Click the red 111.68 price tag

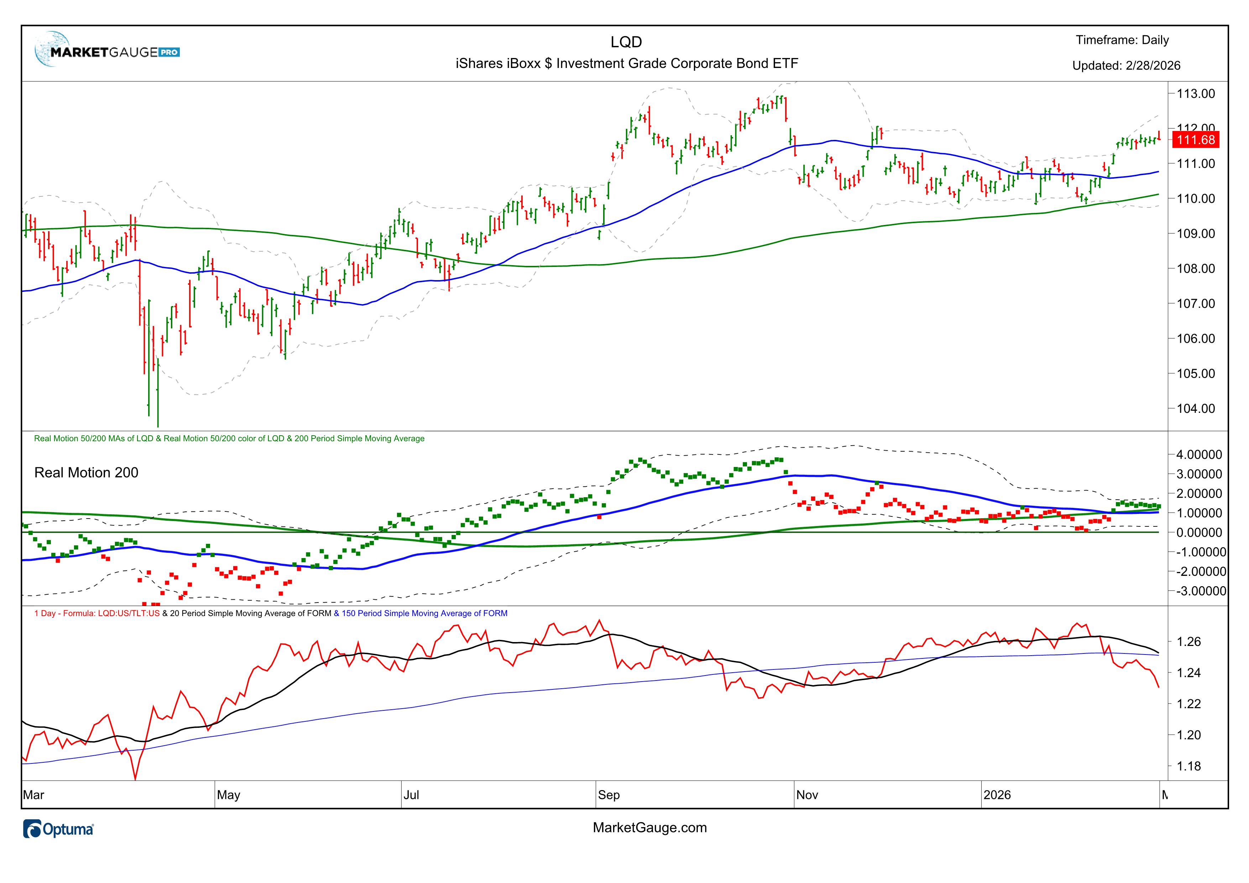coord(1196,140)
